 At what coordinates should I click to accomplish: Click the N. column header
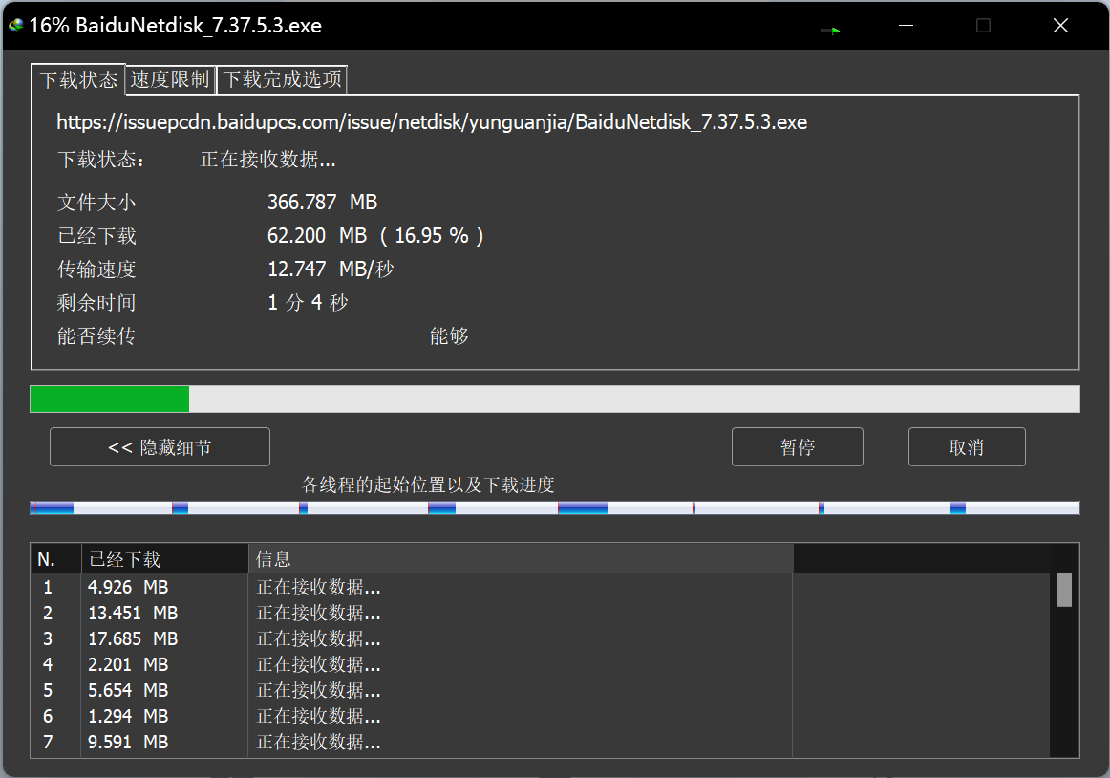pos(56,559)
